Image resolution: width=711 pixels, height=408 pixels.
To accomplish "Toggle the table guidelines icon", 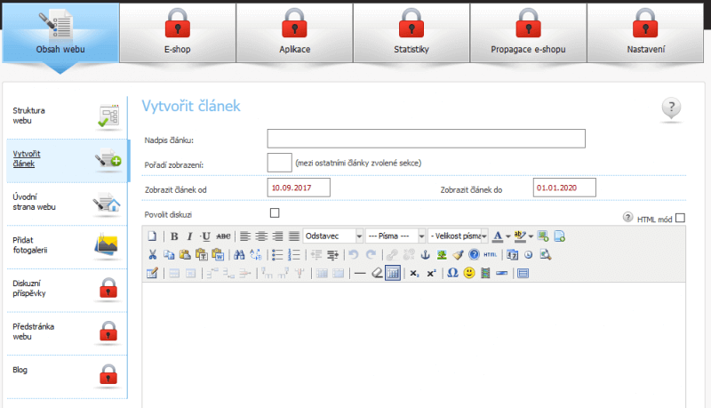I will click(x=393, y=274).
